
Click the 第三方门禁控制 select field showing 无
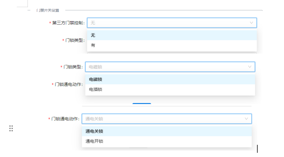(x=167, y=23)
